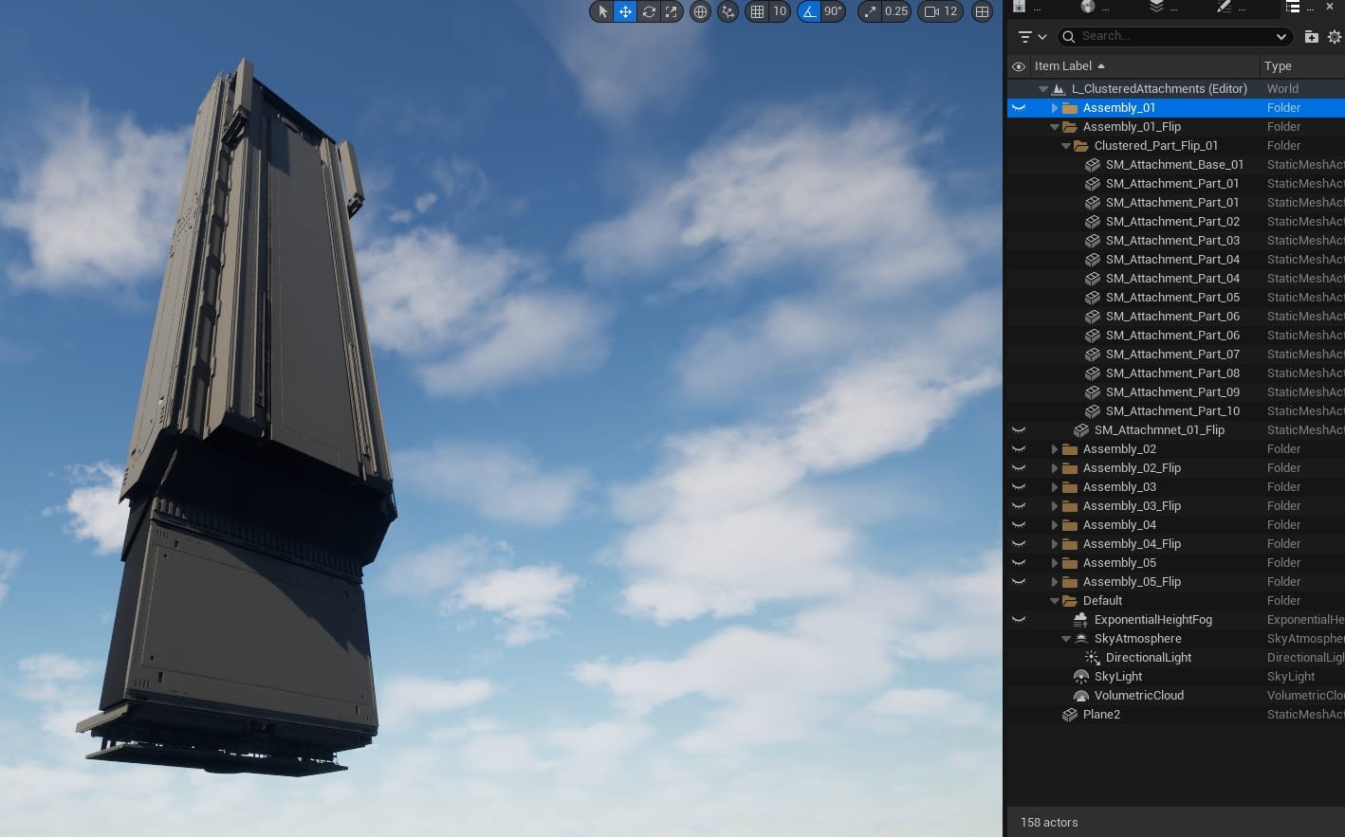
Task: Create a new folder in the Outliner
Action: [1311, 36]
